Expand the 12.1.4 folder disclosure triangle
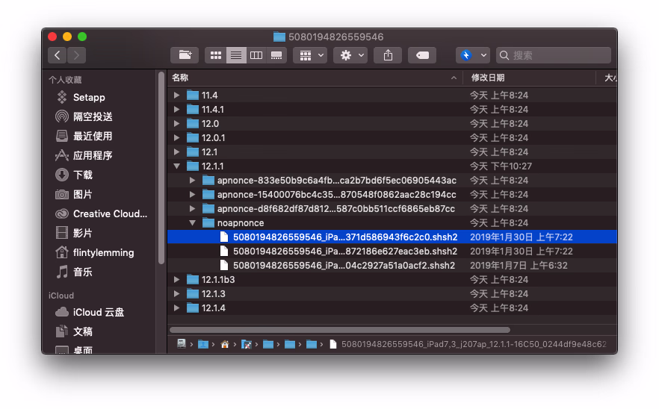The width and height of the screenshot is (659, 409). [x=177, y=308]
